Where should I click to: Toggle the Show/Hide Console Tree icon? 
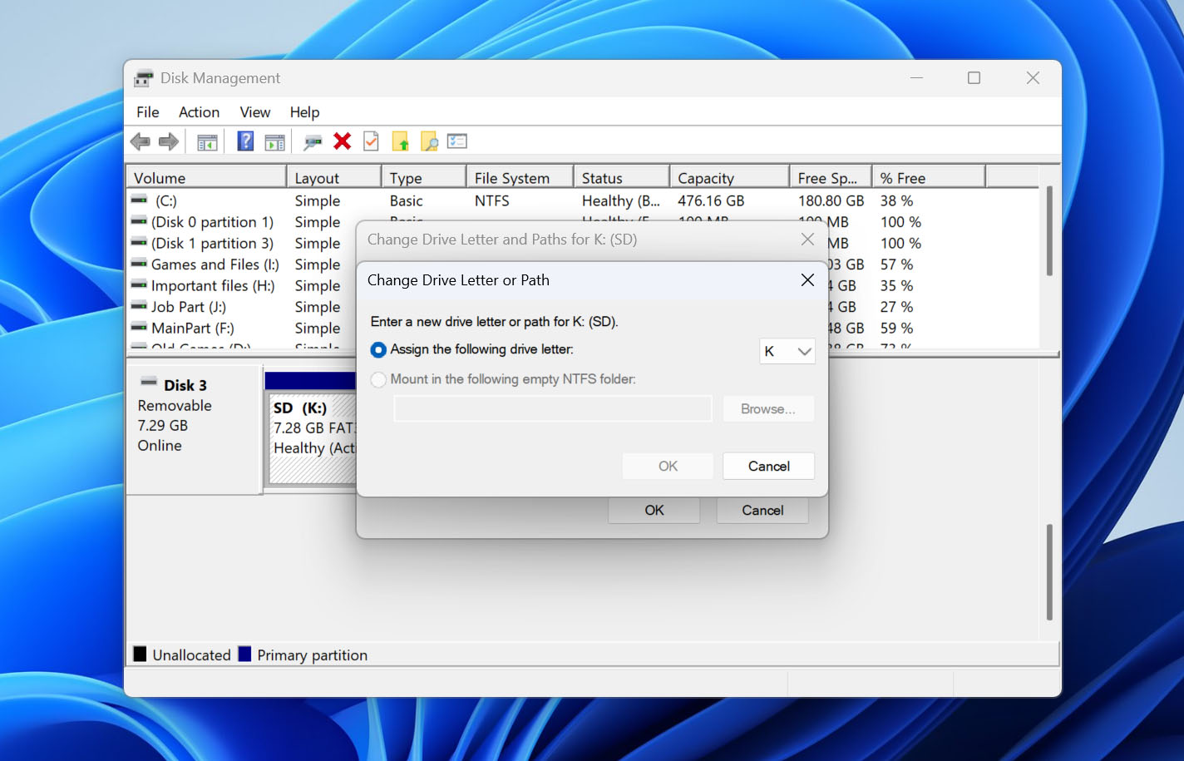[207, 142]
